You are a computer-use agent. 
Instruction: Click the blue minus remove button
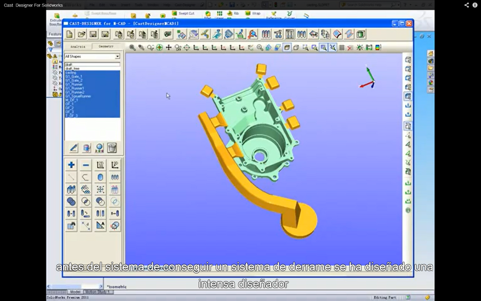pyautogui.click(x=86, y=165)
